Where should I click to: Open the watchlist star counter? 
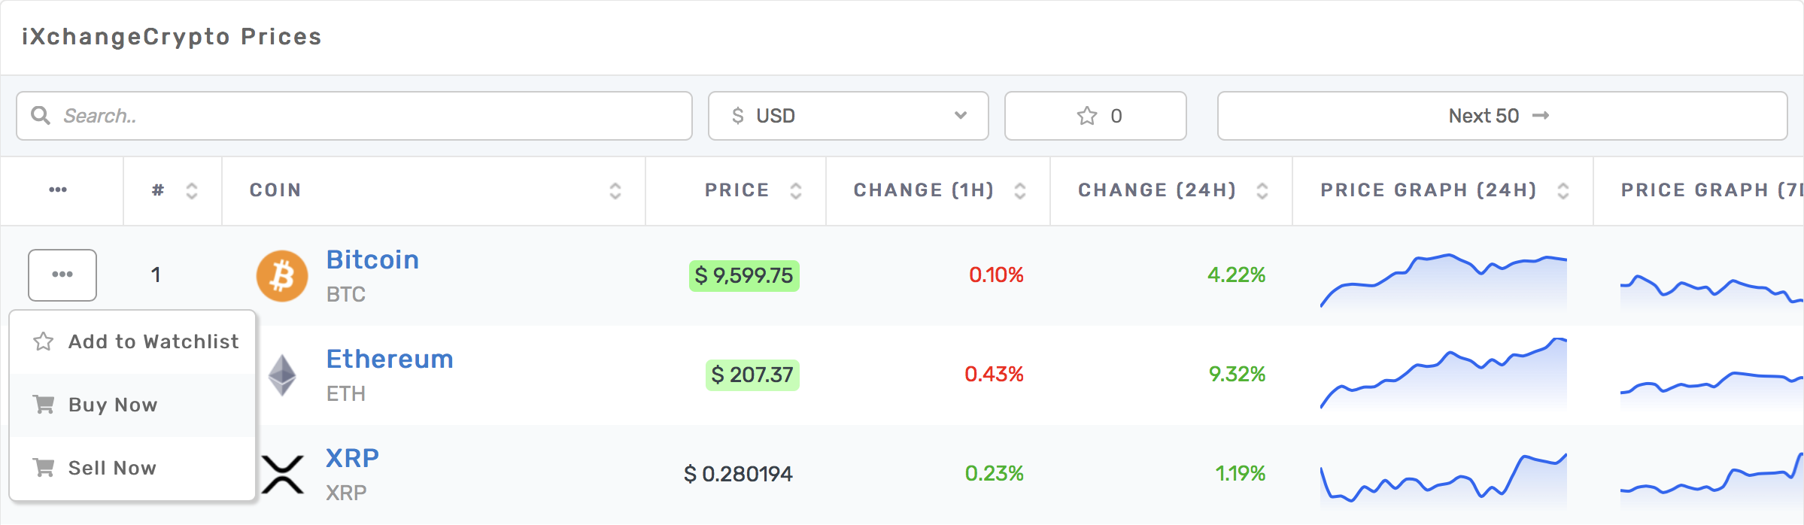click(1095, 116)
